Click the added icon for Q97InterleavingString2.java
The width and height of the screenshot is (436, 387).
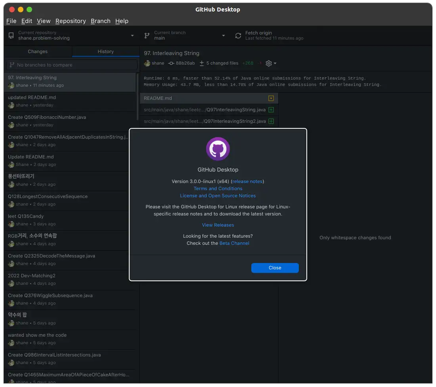(x=271, y=121)
